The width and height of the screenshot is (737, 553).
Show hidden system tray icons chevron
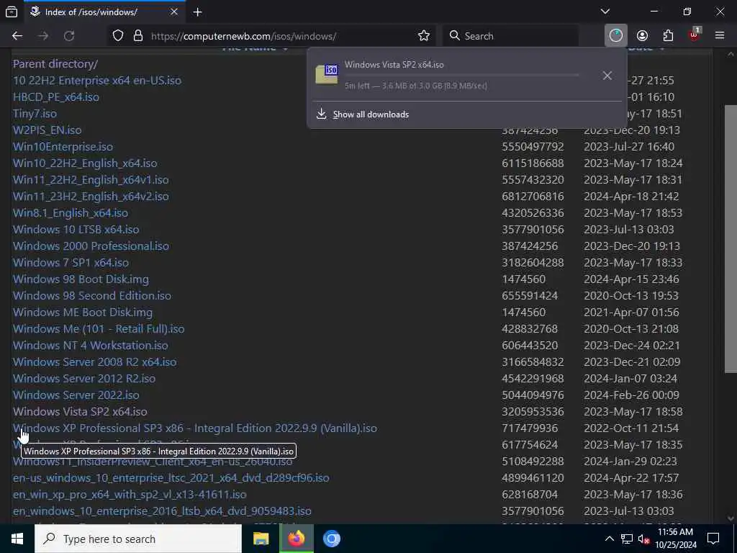pos(609,539)
